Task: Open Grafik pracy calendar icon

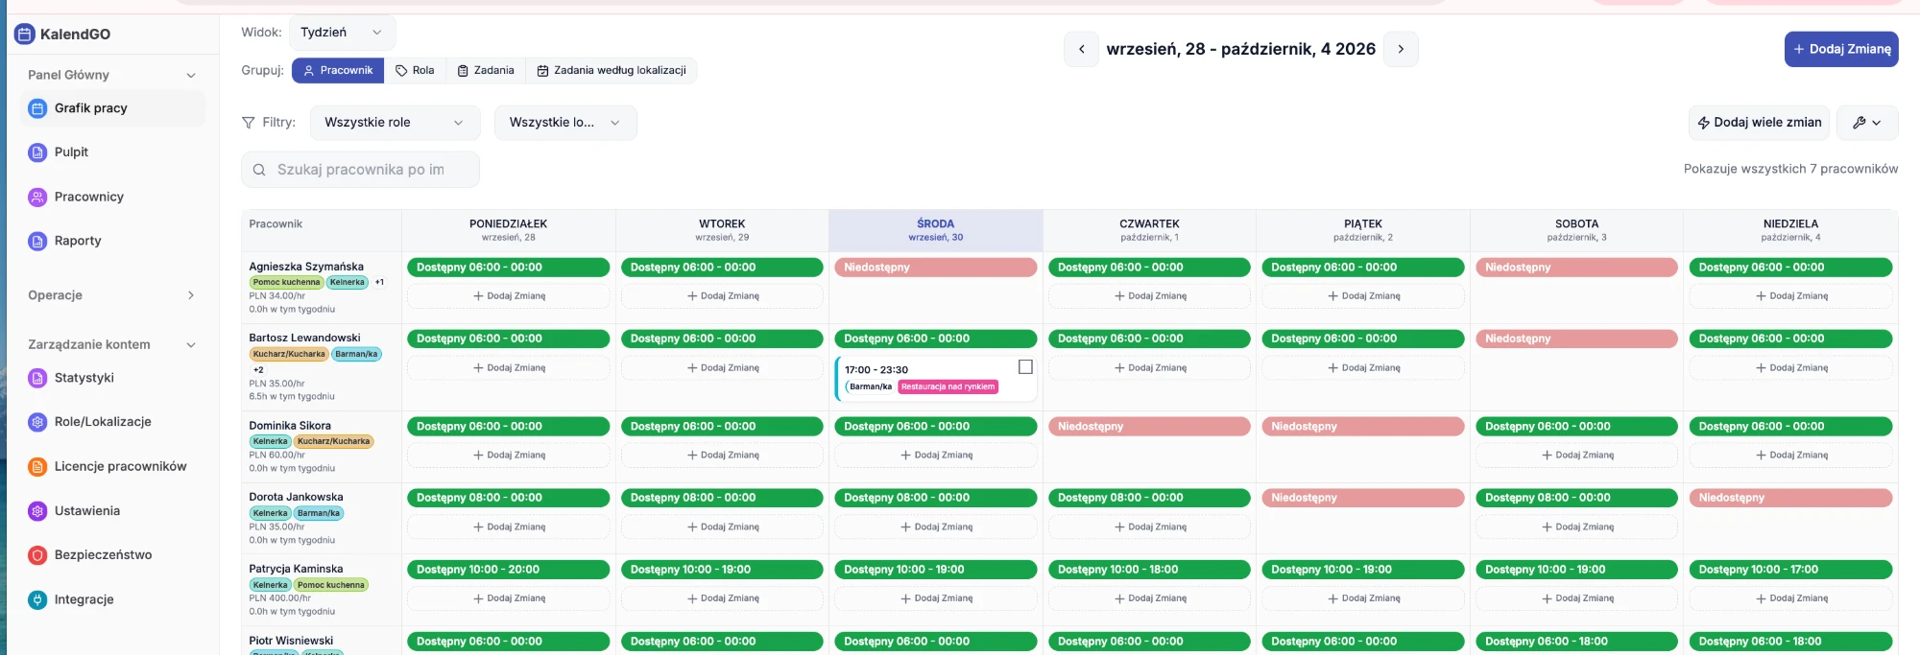Action: [x=37, y=108]
